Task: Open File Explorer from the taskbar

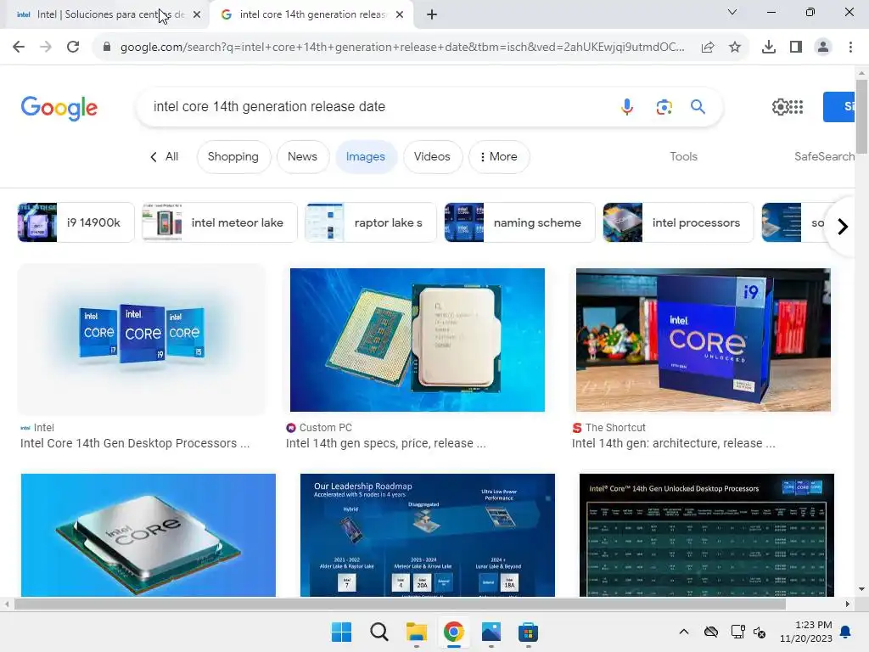Action: tap(416, 632)
